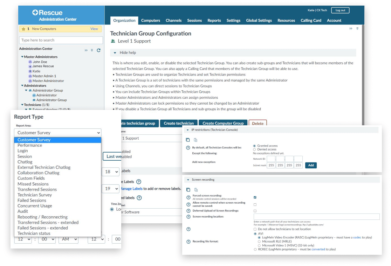The image size is (391, 266).
Task: Click the Network ID input field
Action: point(272,158)
